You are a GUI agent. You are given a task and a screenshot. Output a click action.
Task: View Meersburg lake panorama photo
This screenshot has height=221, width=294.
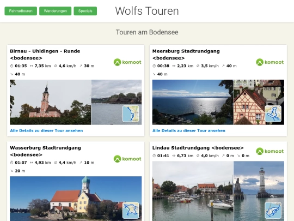pyautogui.click(x=193, y=102)
